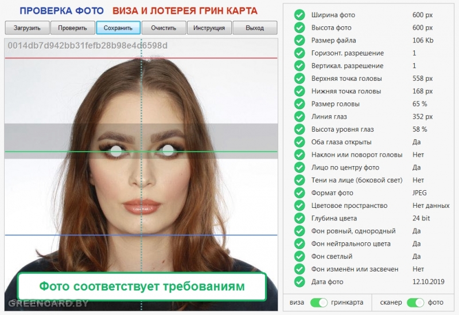This screenshot has width=459, height=315.
Task: Click checkmark beside Дата фото
Action: tap(299, 282)
